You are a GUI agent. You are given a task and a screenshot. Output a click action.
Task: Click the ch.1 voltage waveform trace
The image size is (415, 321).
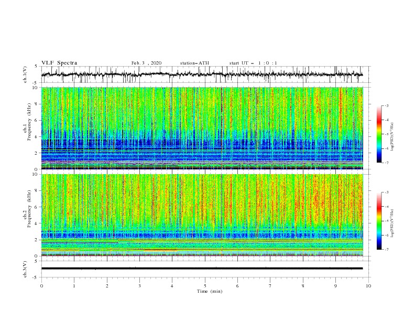point(202,74)
